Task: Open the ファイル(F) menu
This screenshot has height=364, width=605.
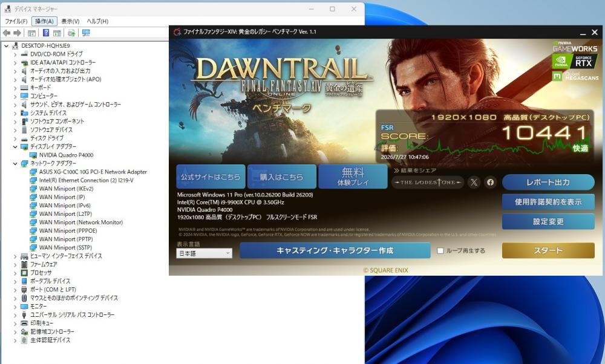Action: coord(16,21)
